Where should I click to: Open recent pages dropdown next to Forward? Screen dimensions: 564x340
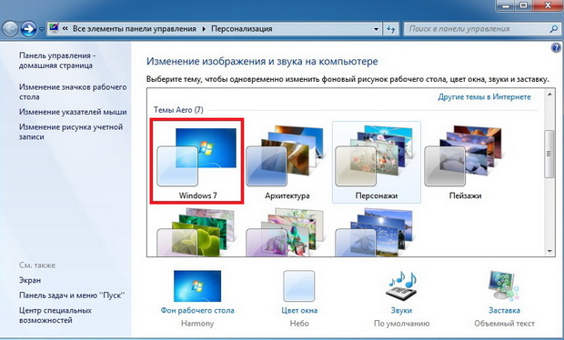click(41, 29)
